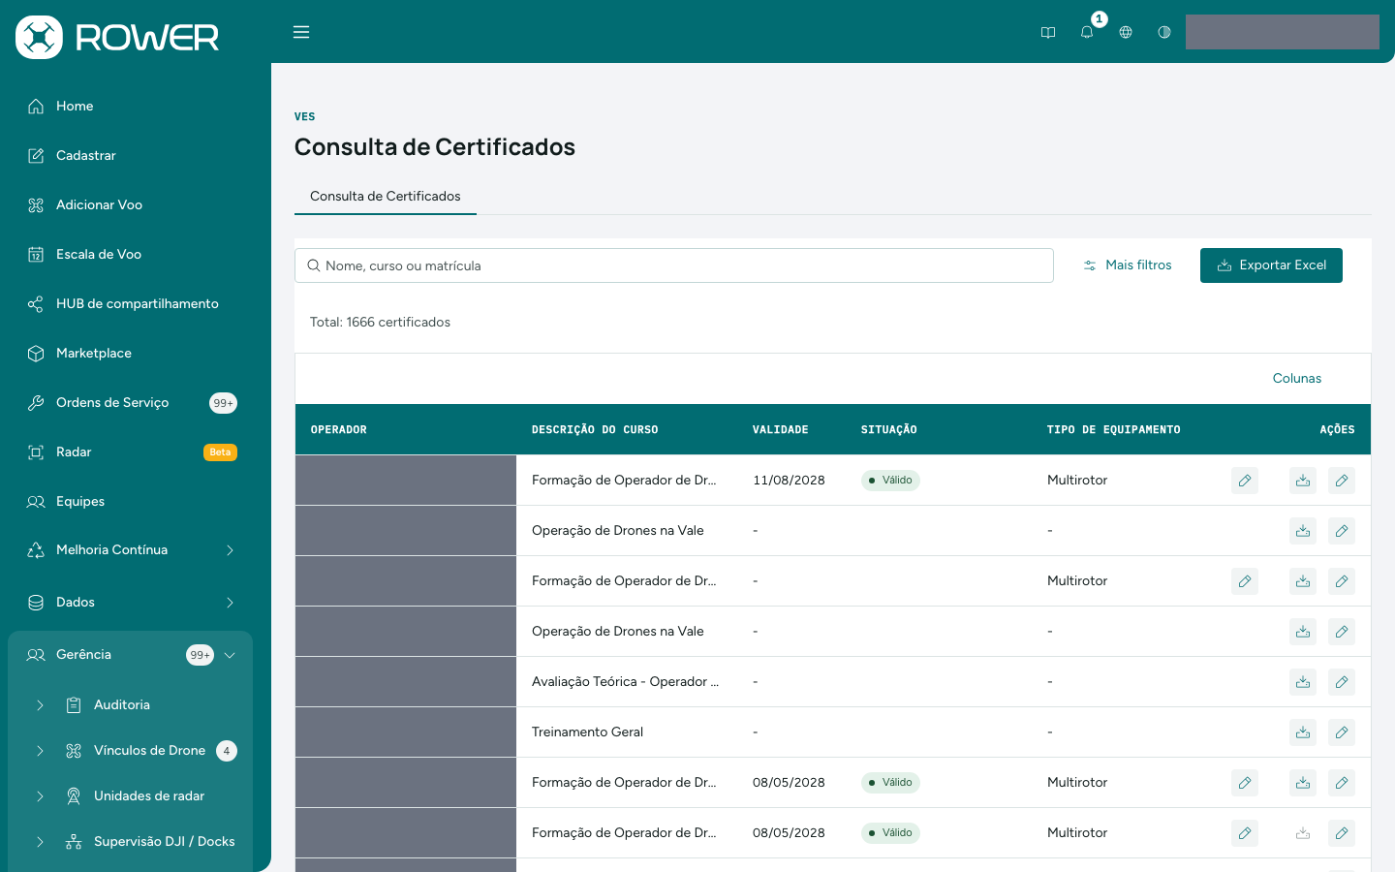Screen dimensions: 1395x872
Task: Click the ROWER logo
Action: (117, 37)
